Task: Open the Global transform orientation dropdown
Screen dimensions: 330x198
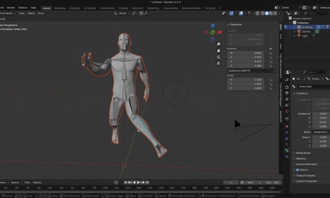Action: [x=122, y=13]
